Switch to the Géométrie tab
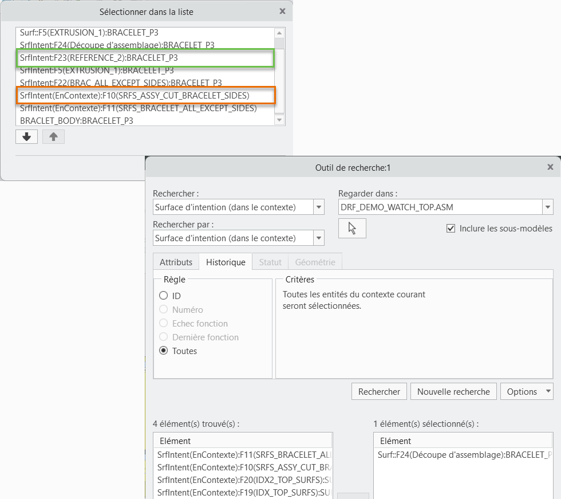The width and height of the screenshot is (561, 499). (x=315, y=262)
